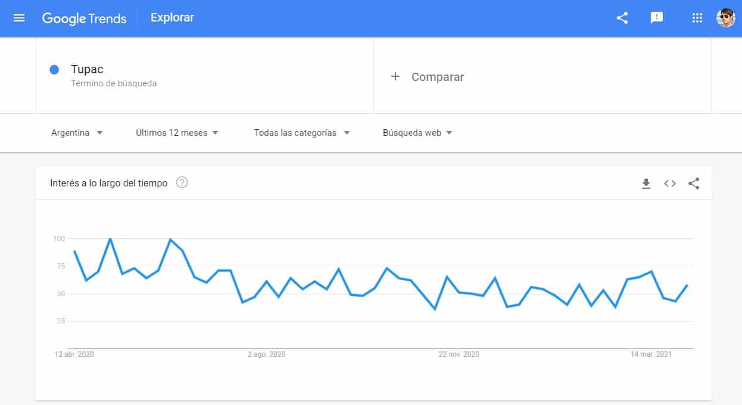This screenshot has width=742, height=405.
Task: Download the interest over time data as CSV
Action: (646, 183)
